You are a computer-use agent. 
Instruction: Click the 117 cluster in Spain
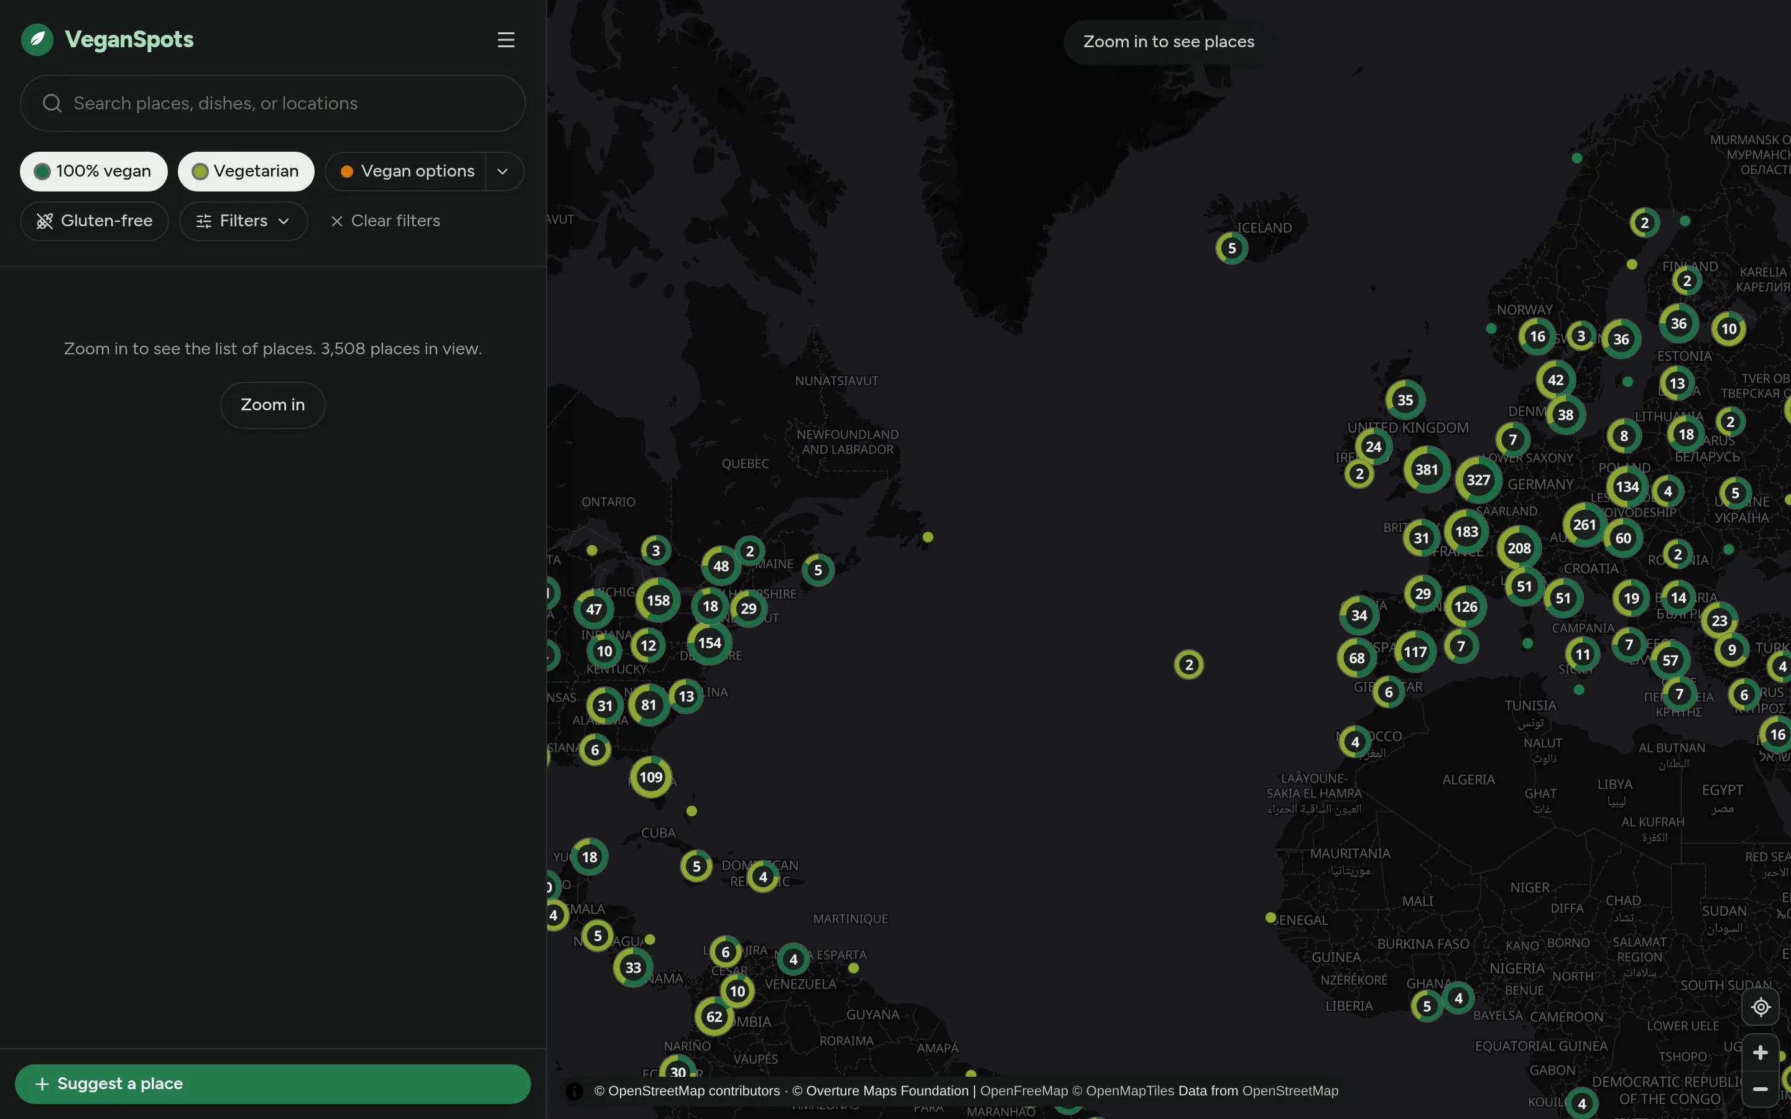click(1415, 652)
